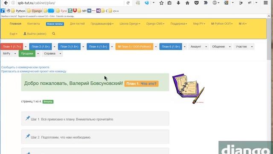Open the M Python ООП menu

coord(222,24)
